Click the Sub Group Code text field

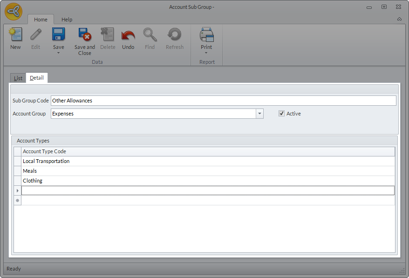tap(223, 101)
